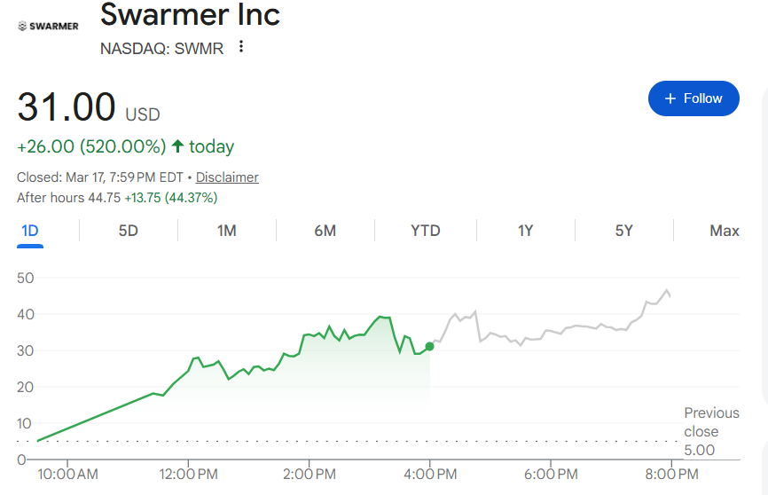The width and height of the screenshot is (768, 495).
Task: Show the 6M chart range
Action: (x=325, y=231)
